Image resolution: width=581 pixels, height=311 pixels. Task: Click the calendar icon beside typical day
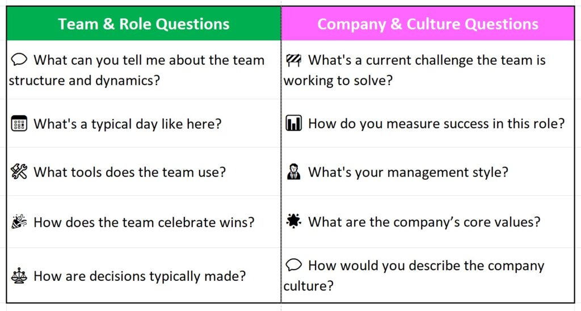(x=19, y=123)
